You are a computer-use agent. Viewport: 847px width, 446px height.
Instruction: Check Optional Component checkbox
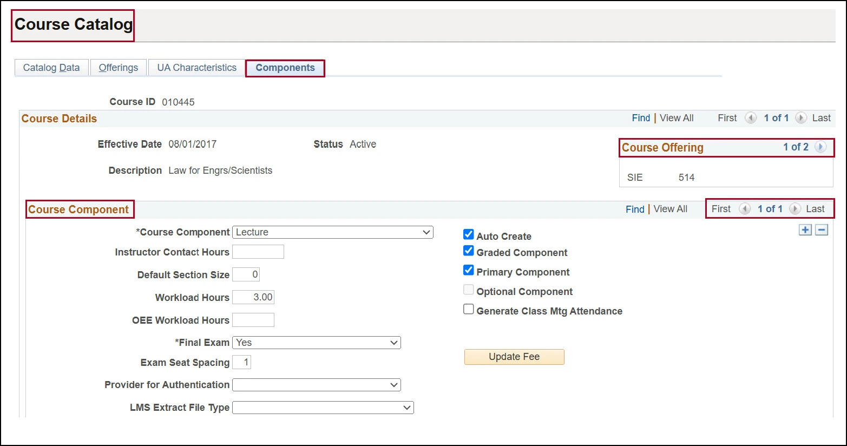(x=469, y=290)
